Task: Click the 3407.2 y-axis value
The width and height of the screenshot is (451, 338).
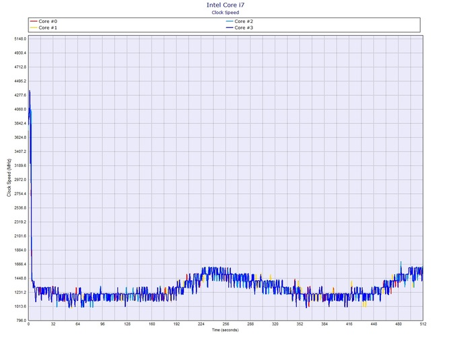Action: (20, 151)
